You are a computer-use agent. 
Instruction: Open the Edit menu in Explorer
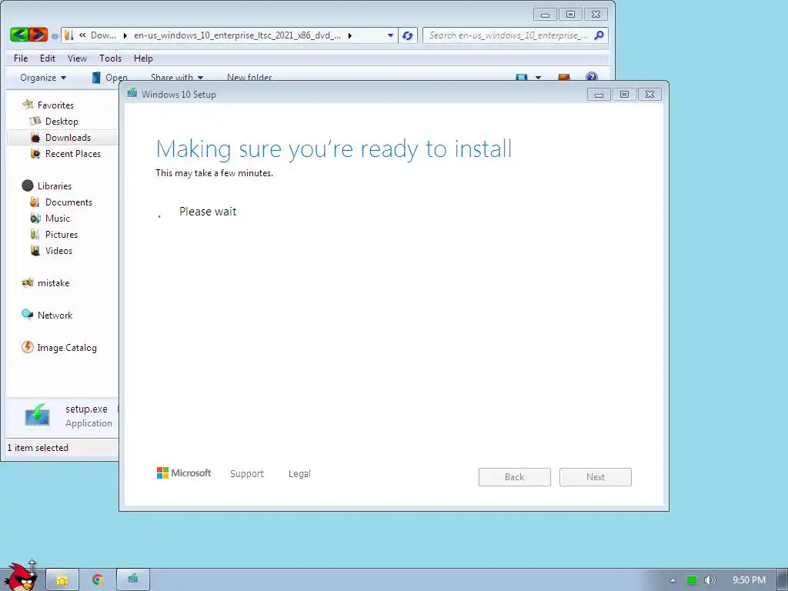click(x=48, y=58)
